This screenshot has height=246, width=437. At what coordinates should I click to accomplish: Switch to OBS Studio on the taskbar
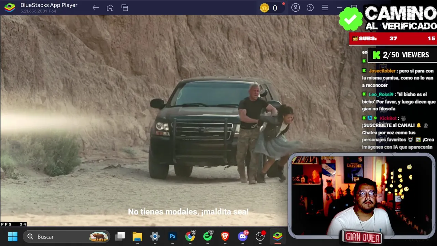coord(260,236)
